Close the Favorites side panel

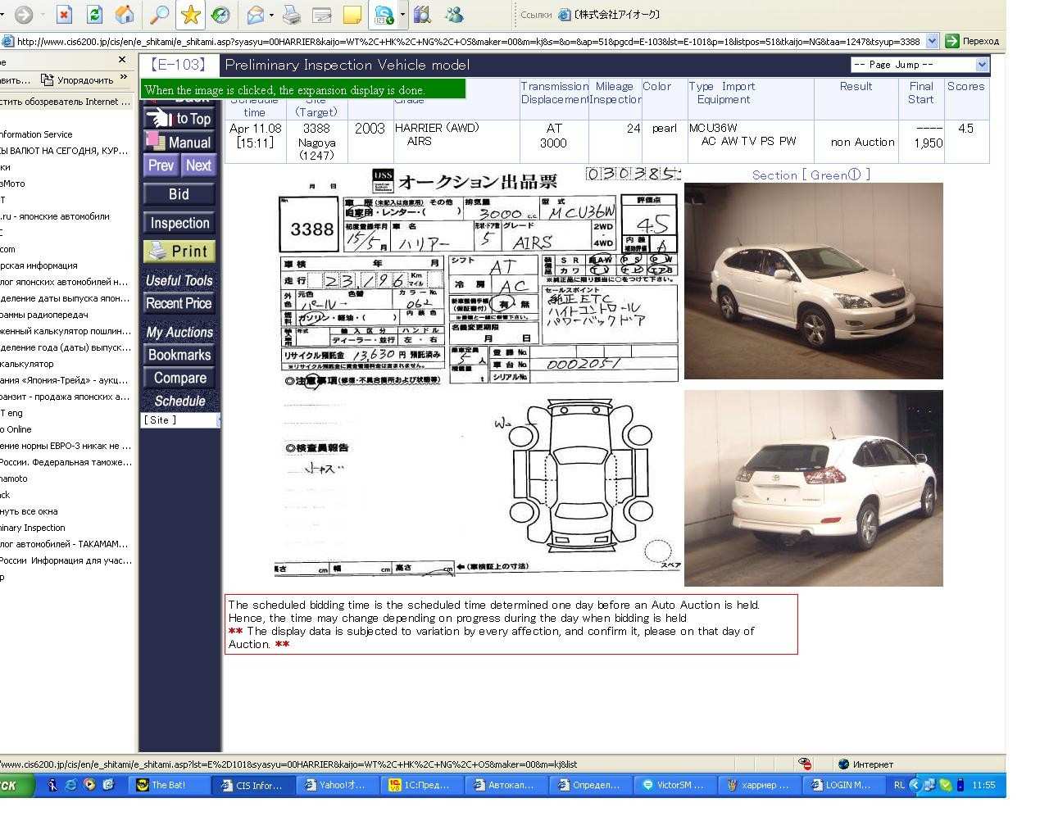coord(122,60)
